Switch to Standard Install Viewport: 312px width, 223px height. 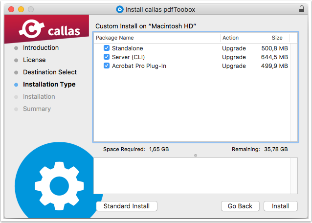[x=127, y=206]
